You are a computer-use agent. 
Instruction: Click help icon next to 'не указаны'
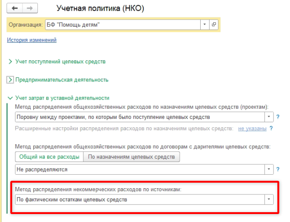(x=271, y=128)
